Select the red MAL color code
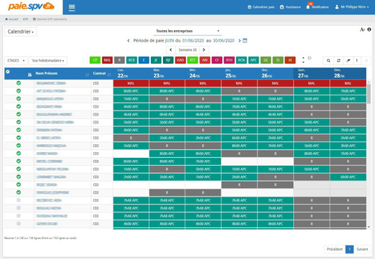This screenshot has width=375, height=259. 107,60
